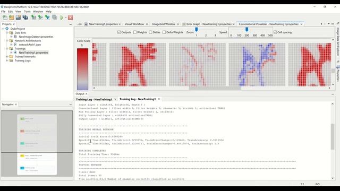This screenshot has height=191, width=340.
Task: Expand the Training Logs tree node
Action: [7, 60]
